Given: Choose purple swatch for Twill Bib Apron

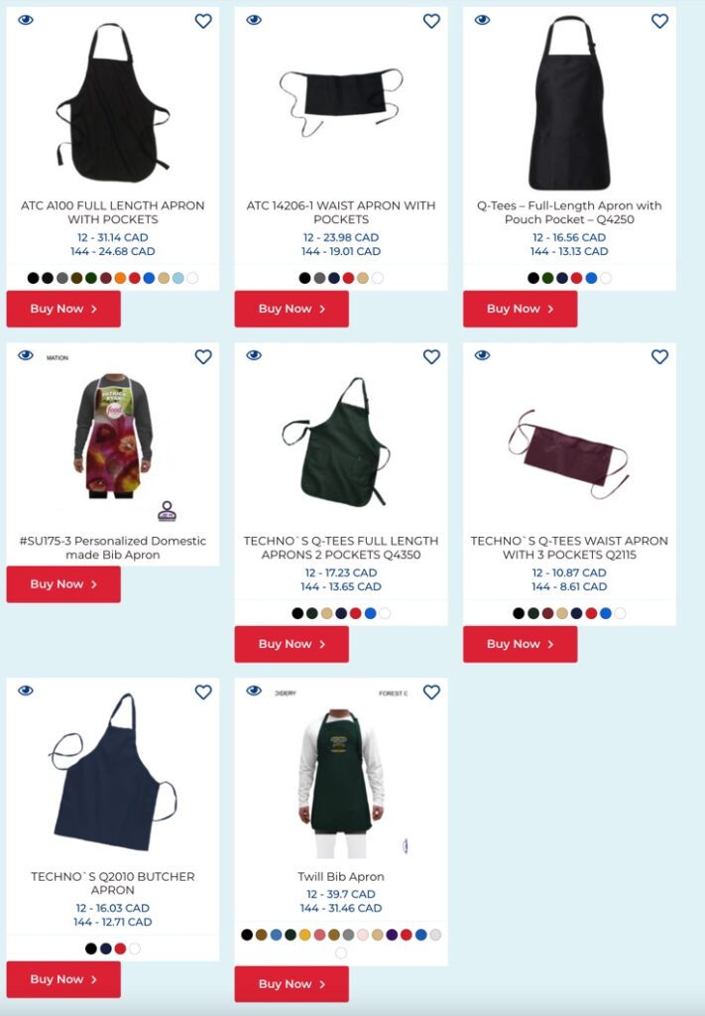Looking at the screenshot, I should click(x=392, y=935).
